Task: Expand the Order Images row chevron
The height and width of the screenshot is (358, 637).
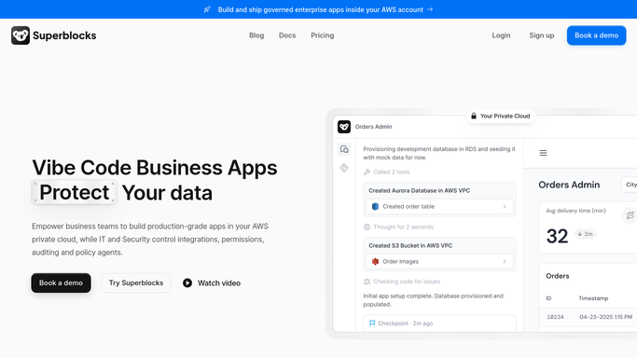Action: coord(505,261)
